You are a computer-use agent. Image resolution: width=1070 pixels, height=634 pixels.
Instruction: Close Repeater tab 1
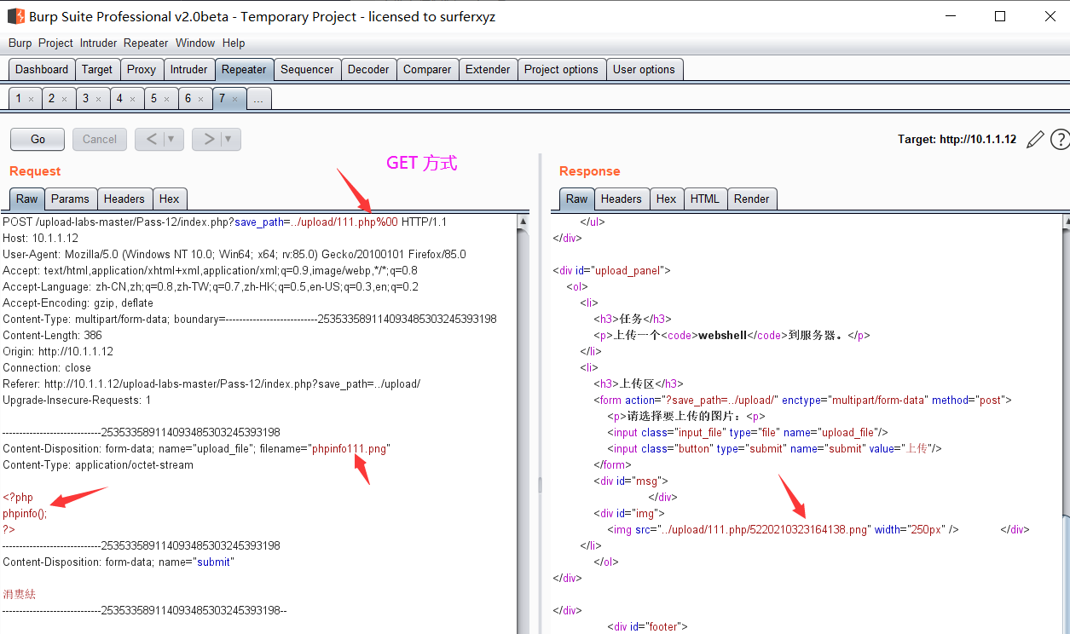32,99
